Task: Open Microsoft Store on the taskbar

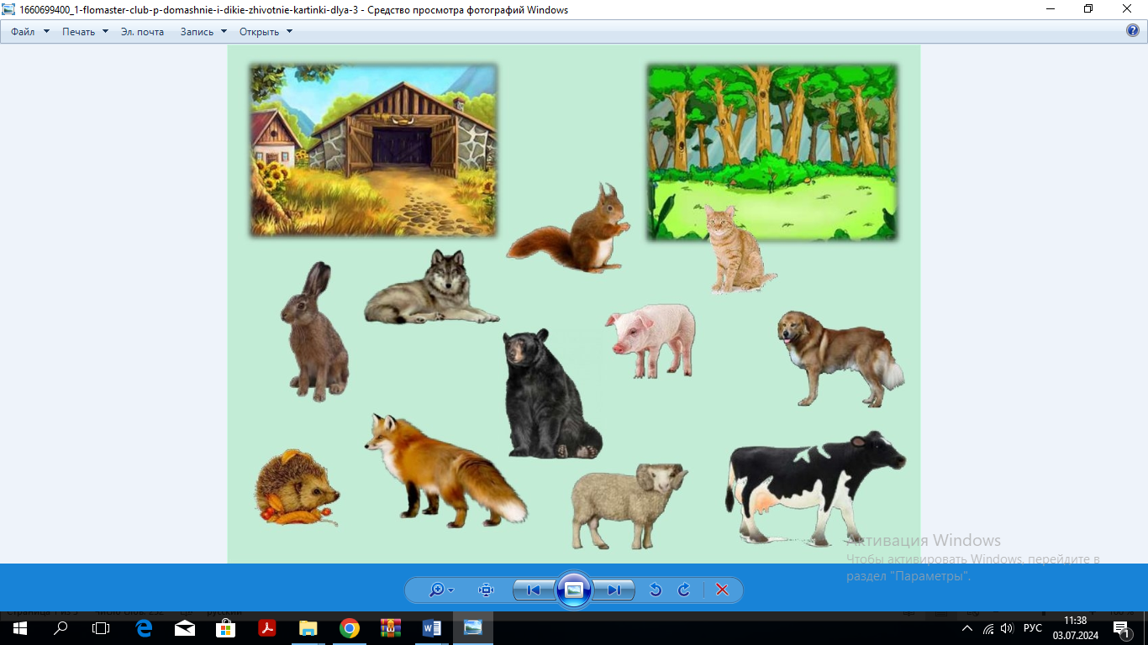Action: click(226, 628)
